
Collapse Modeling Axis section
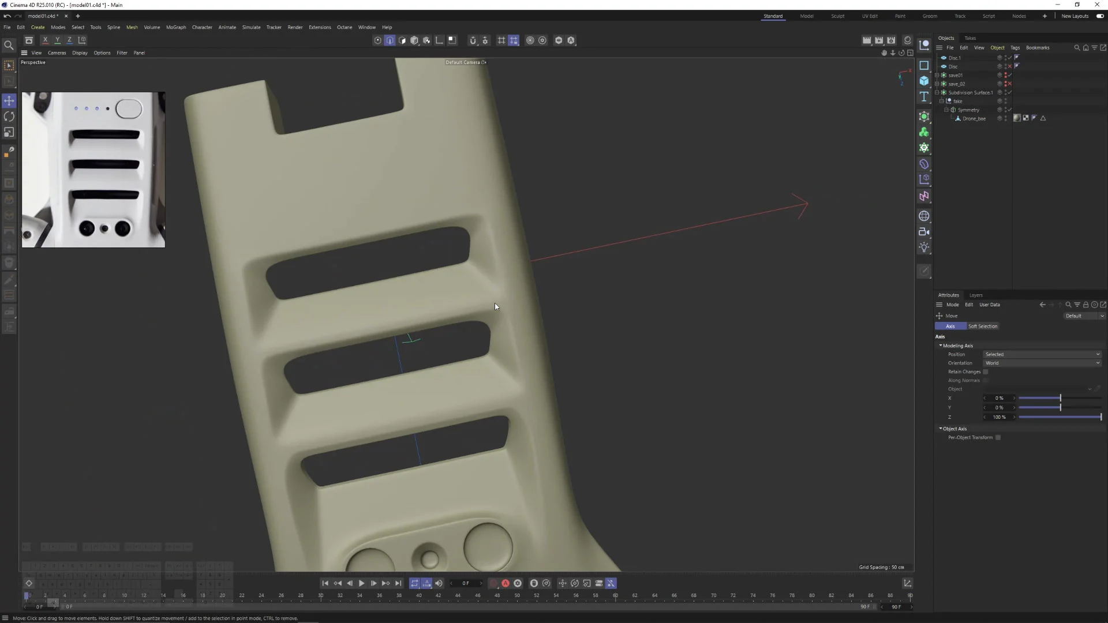pos(941,346)
